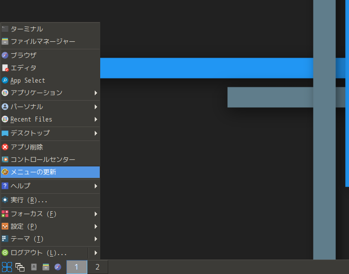This screenshot has width=349, height=274.
Task: Click theme icon beside テーマ (T)
Action: [x=5, y=239]
